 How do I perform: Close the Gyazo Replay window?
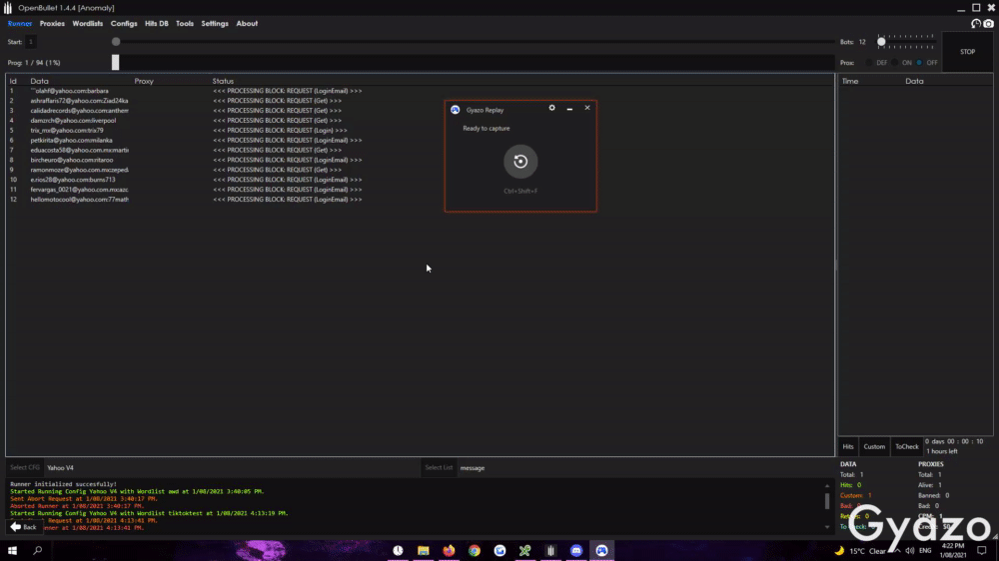(x=587, y=108)
